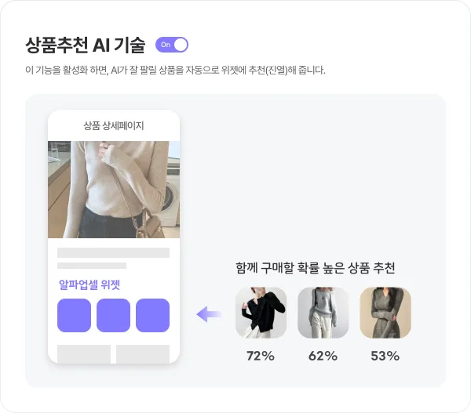Image resolution: width=471 pixels, height=413 pixels.
Task: Click the long gray title placeholder bar
Action: point(114,252)
